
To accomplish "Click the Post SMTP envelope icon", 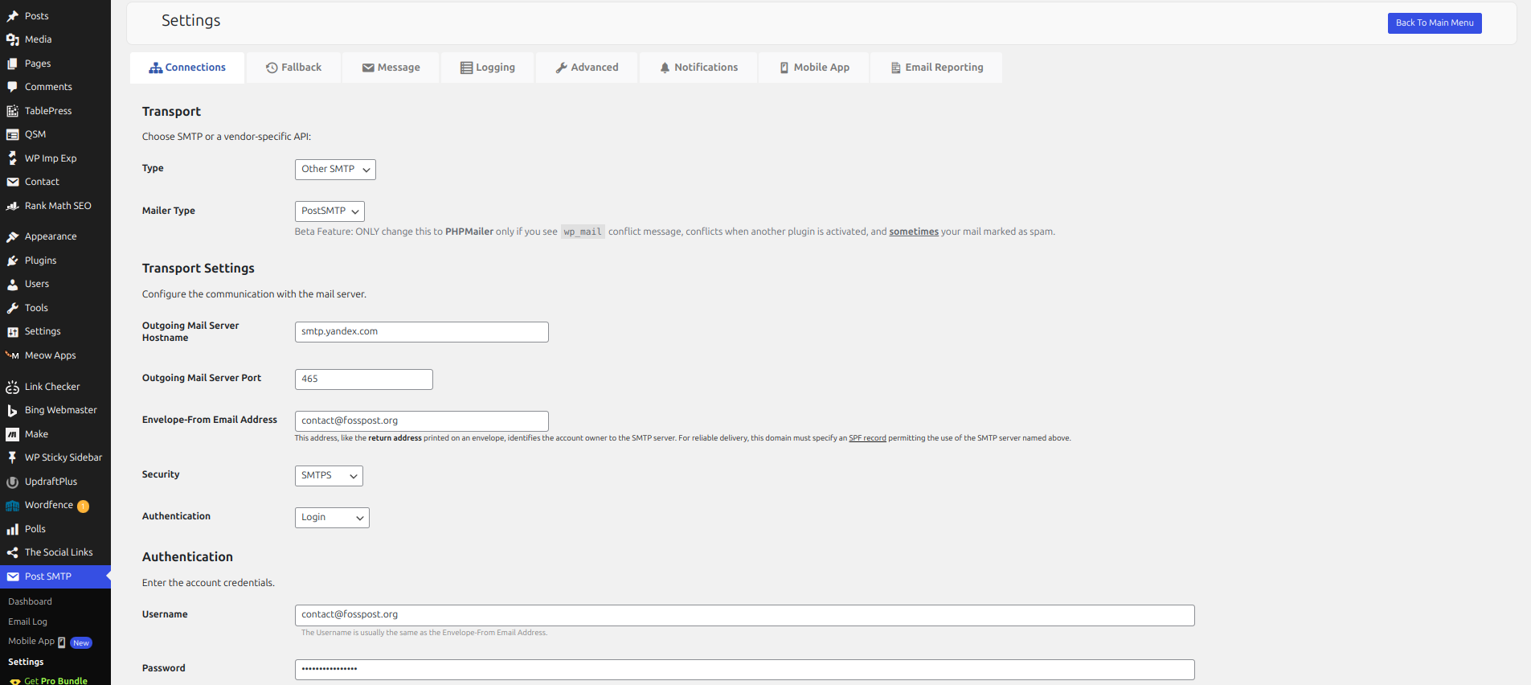I will coord(13,576).
